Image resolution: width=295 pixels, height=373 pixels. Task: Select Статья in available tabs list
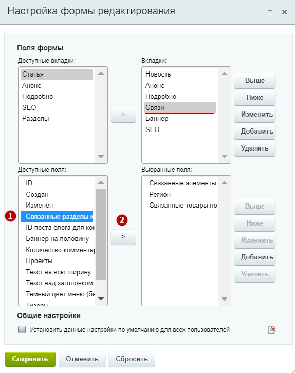click(x=57, y=74)
